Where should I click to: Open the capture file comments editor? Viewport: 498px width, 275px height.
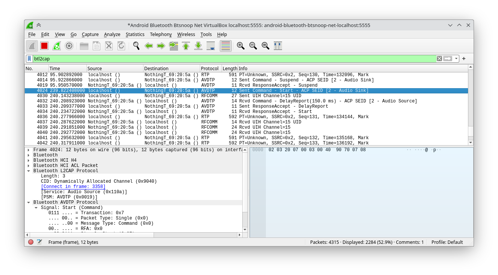(x=39, y=242)
